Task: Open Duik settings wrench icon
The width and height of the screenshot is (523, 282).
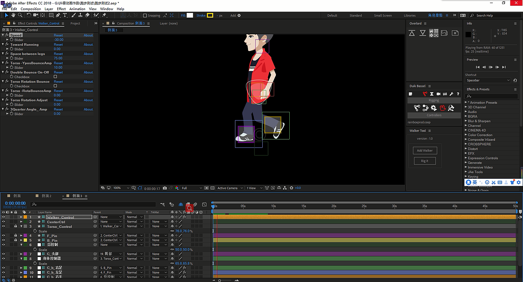Action: click(x=451, y=94)
